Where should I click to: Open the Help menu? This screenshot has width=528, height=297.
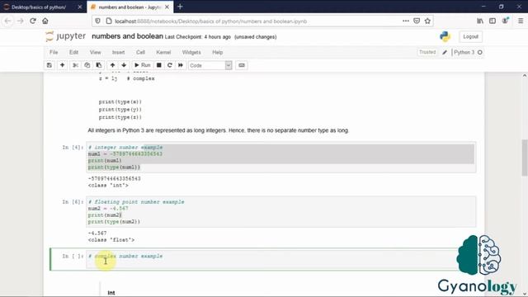(x=218, y=52)
